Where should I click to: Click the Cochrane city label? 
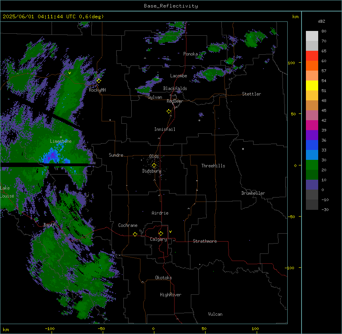(128, 225)
